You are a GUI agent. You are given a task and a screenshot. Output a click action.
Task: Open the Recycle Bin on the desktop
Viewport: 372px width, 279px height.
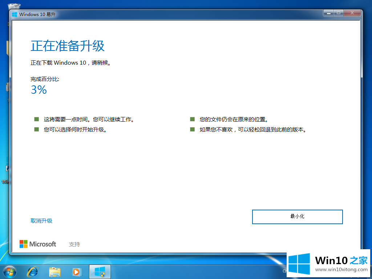(x=14, y=7)
